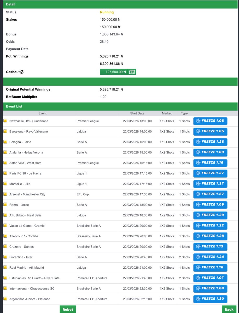Click the Back button

coord(229,309)
